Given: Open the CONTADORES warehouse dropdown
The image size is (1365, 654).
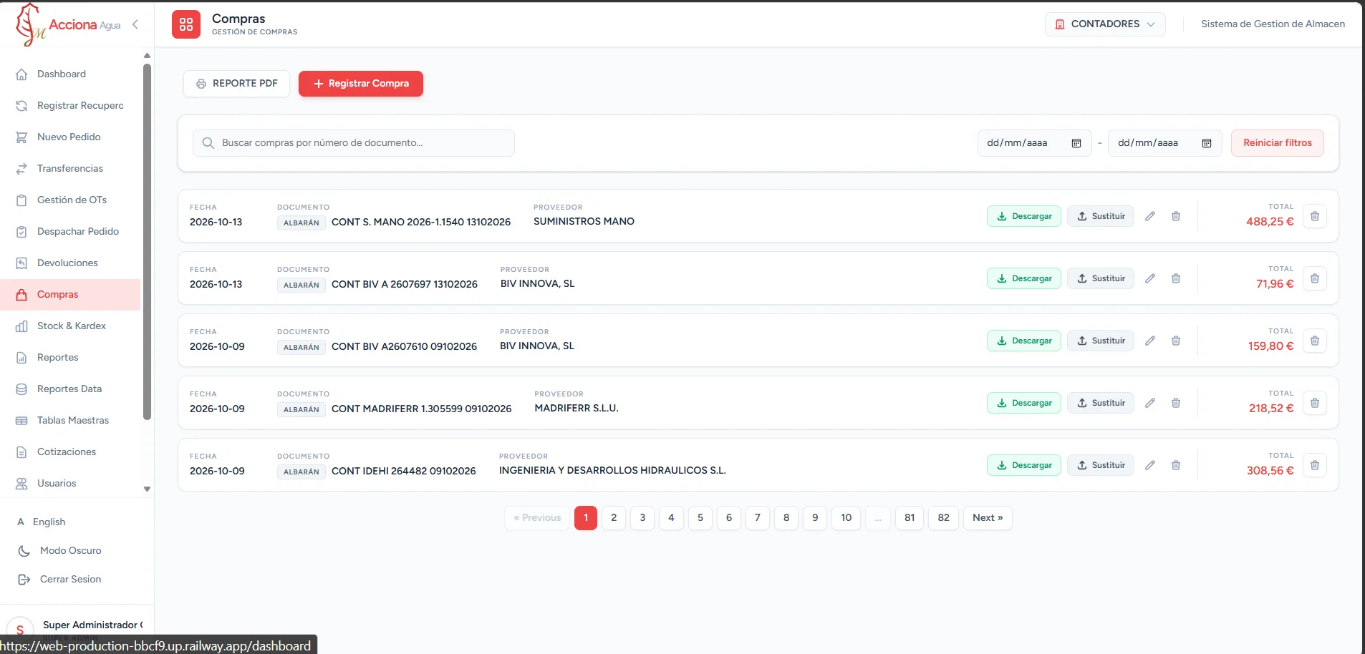Looking at the screenshot, I should (1105, 24).
